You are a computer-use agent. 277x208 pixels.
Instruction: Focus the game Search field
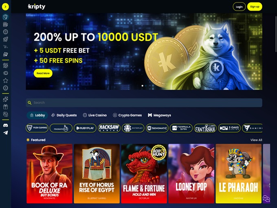pos(144,103)
